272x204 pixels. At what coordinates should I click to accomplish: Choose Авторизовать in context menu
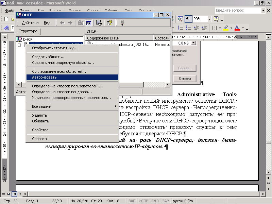coord(72,78)
